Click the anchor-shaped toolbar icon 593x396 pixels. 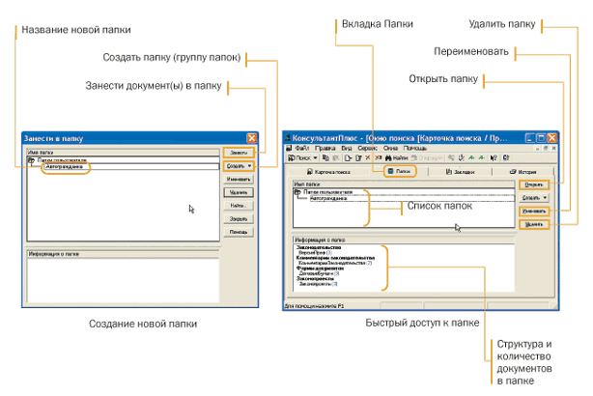pos(462,157)
